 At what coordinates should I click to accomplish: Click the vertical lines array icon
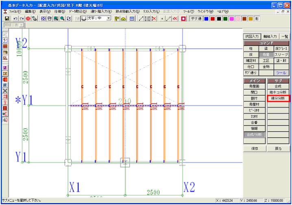[147, 19]
